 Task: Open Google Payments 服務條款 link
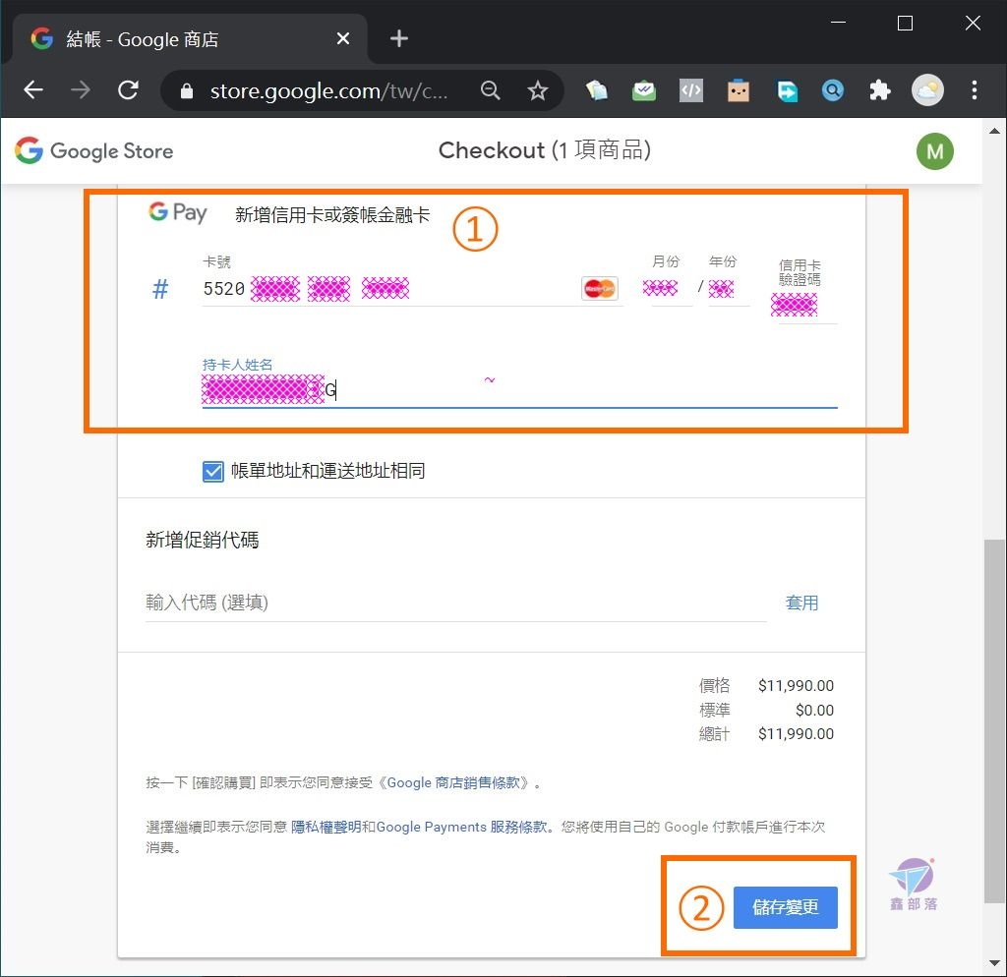point(461,827)
